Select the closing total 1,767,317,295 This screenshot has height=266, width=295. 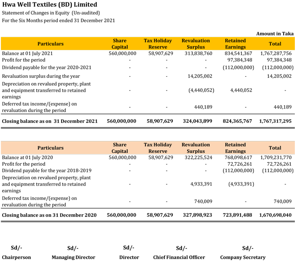click(x=276, y=121)
